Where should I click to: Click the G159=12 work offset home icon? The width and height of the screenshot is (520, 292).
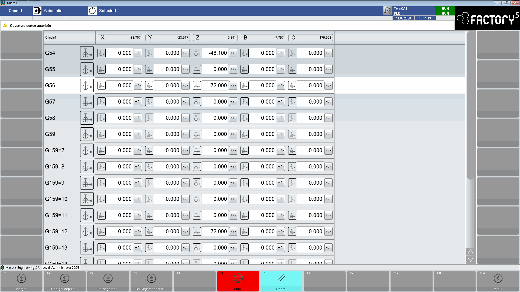click(x=87, y=231)
